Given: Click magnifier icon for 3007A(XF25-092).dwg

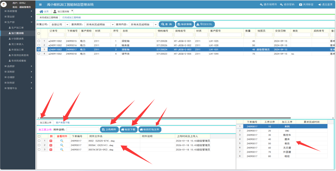Looking at the screenshot, I should (62, 150).
